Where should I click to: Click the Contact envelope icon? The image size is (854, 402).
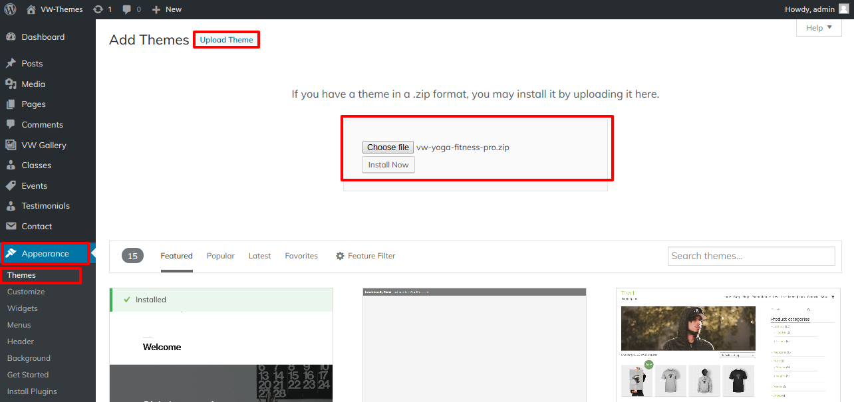click(x=11, y=227)
